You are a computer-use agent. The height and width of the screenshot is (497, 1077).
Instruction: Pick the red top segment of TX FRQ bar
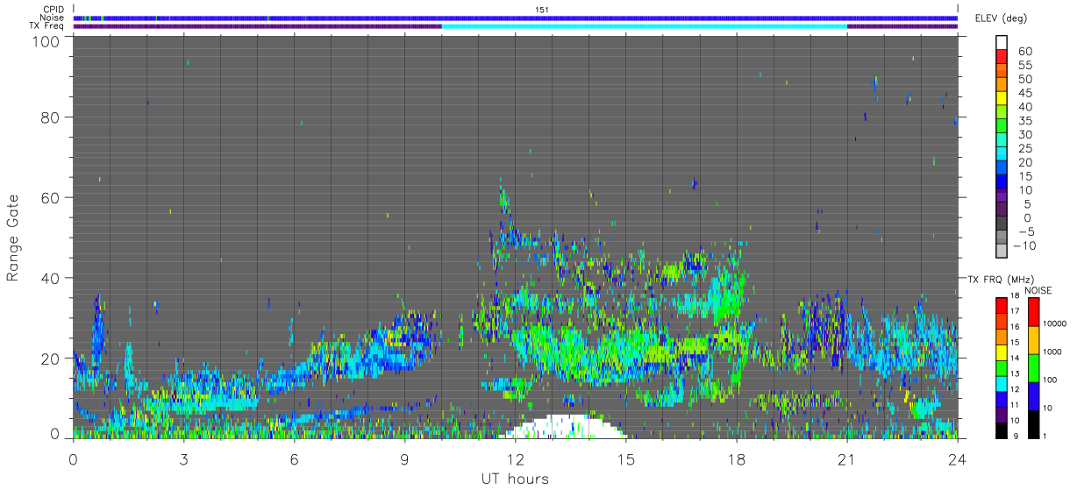click(x=1002, y=305)
